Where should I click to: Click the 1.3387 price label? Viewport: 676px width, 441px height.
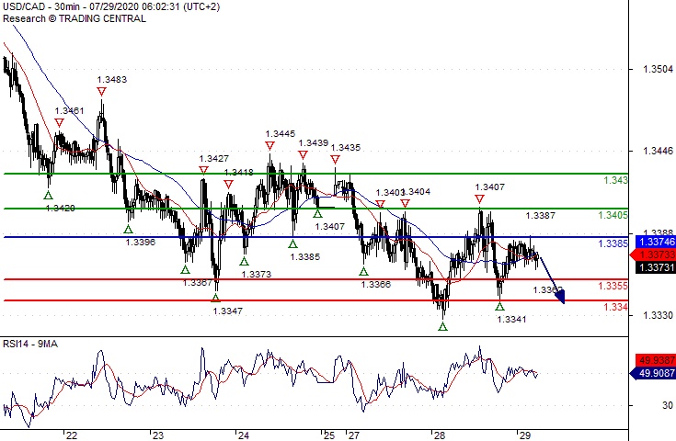coord(540,215)
